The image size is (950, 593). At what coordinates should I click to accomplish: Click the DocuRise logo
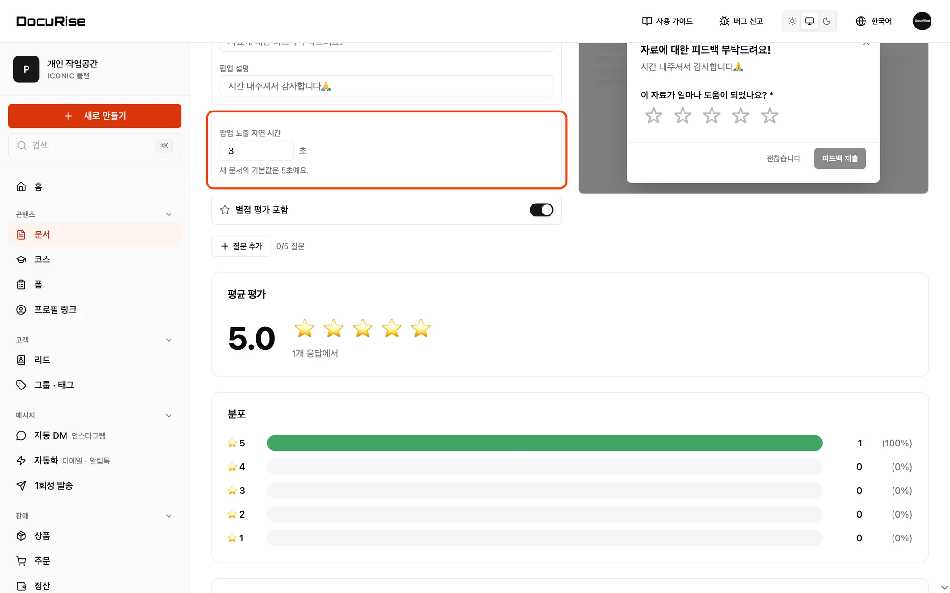[51, 21]
